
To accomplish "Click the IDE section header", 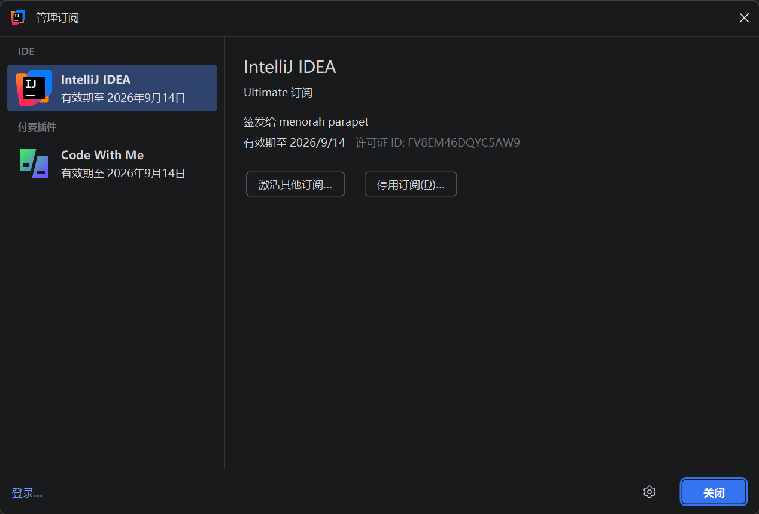I will pyautogui.click(x=26, y=52).
